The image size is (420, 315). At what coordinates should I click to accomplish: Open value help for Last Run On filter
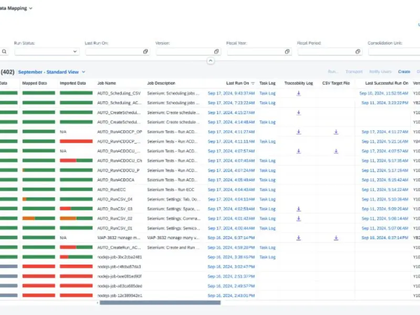pyautogui.click(x=145, y=51)
